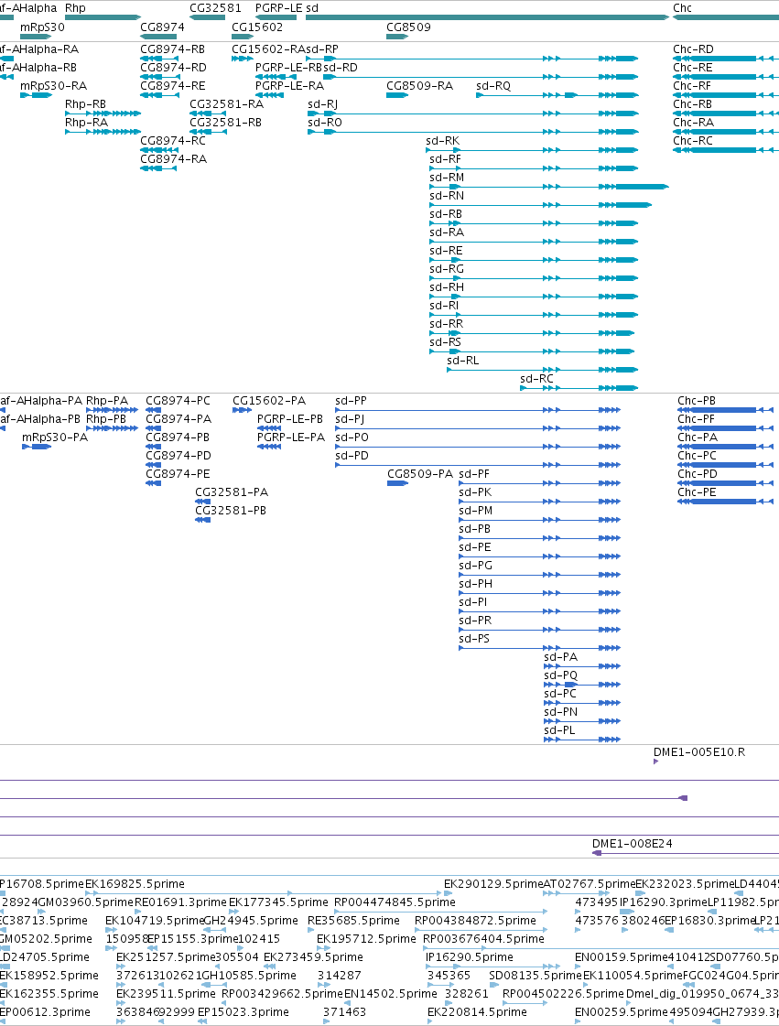The width and height of the screenshot is (779, 1026).
Task: Open the sd-PS protein
Action: [x=474, y=639]
